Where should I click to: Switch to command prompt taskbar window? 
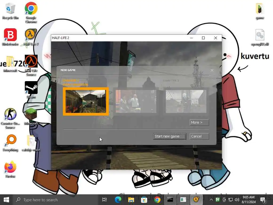pyautogui.click(x=170, y=200)
